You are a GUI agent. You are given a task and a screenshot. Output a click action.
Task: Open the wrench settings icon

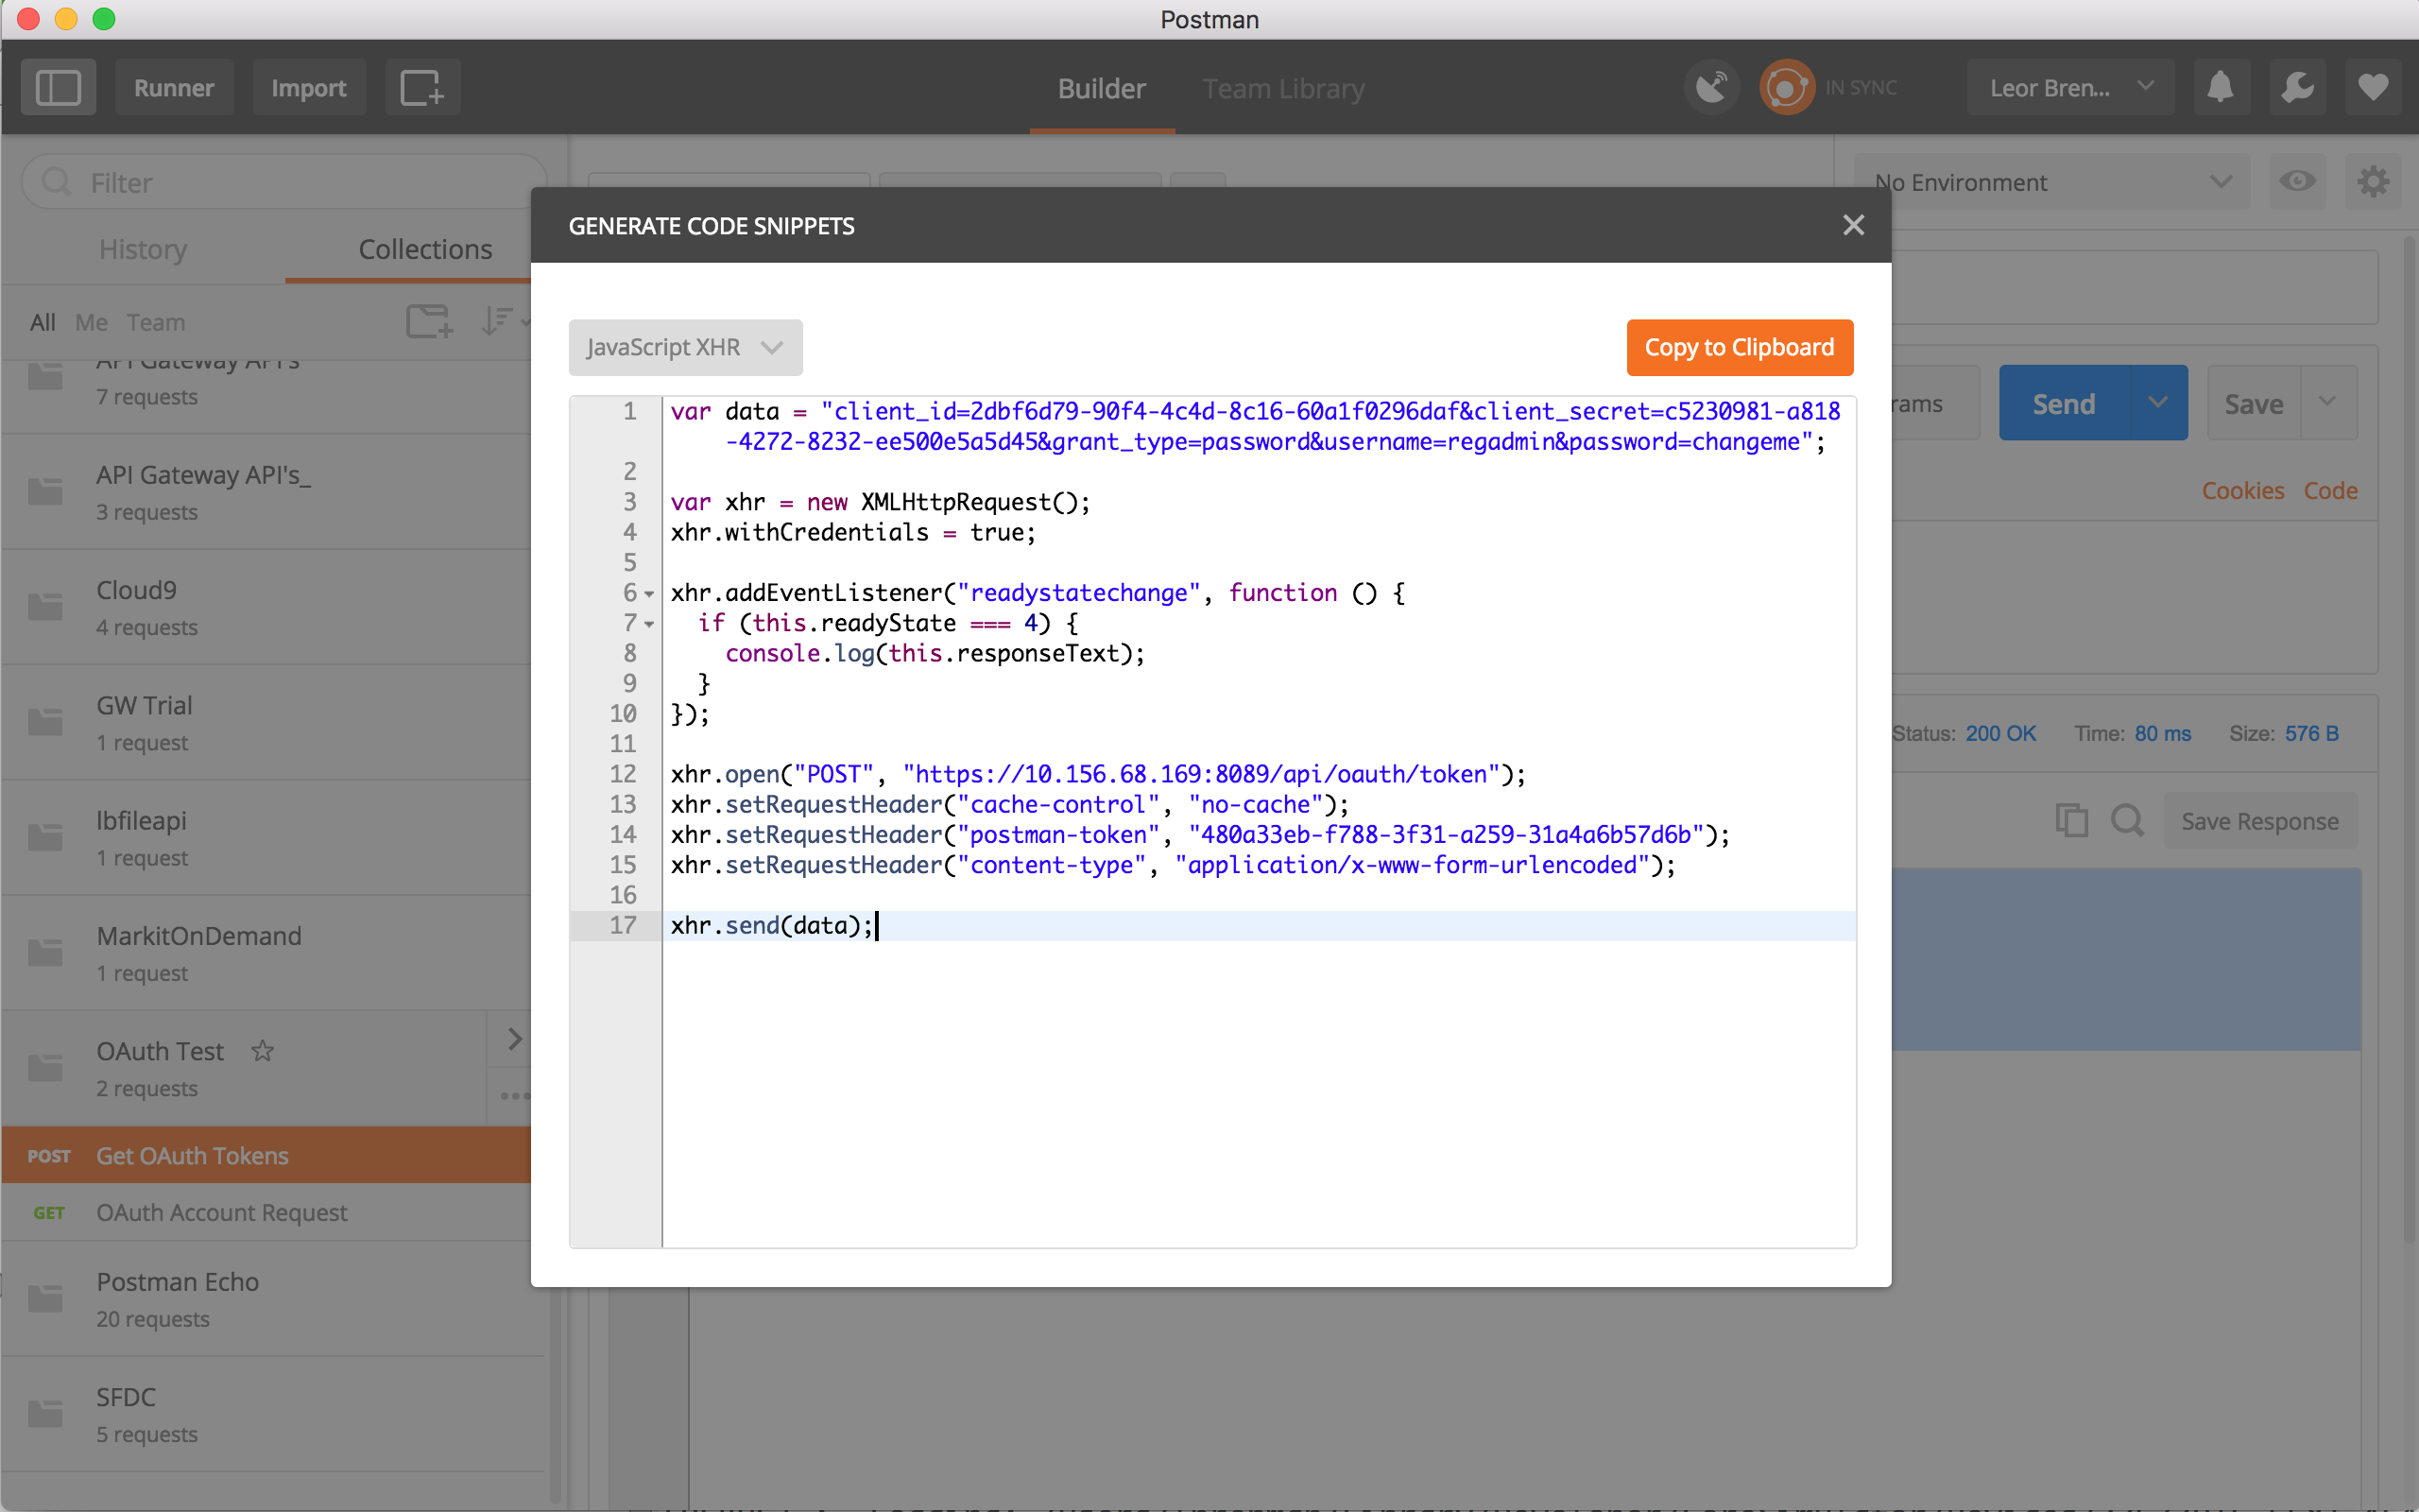click(2297, 88)
